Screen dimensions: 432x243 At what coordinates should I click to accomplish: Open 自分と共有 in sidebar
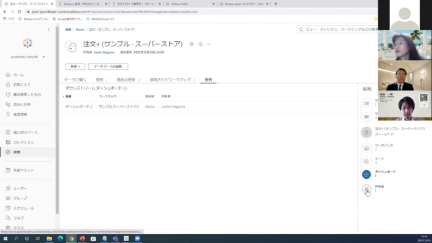coord(22,105)
